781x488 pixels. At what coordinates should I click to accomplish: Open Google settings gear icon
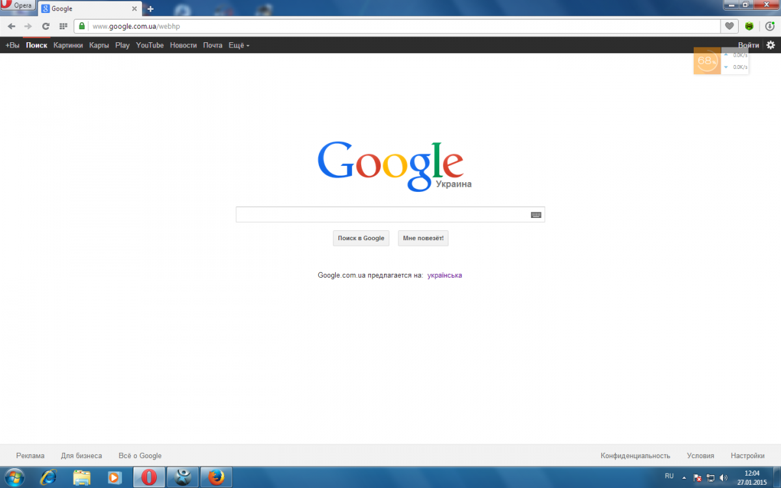coord(771,45)
